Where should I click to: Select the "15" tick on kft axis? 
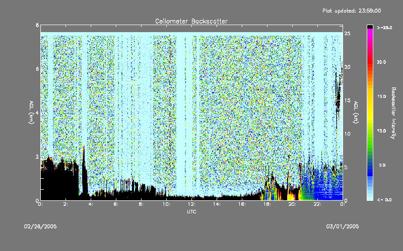(348, 100)
